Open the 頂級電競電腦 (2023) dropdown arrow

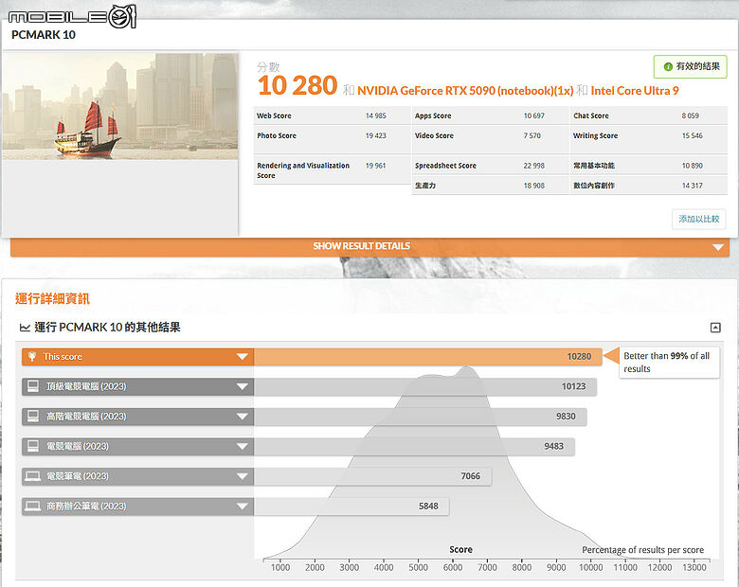tap(243, 387)
